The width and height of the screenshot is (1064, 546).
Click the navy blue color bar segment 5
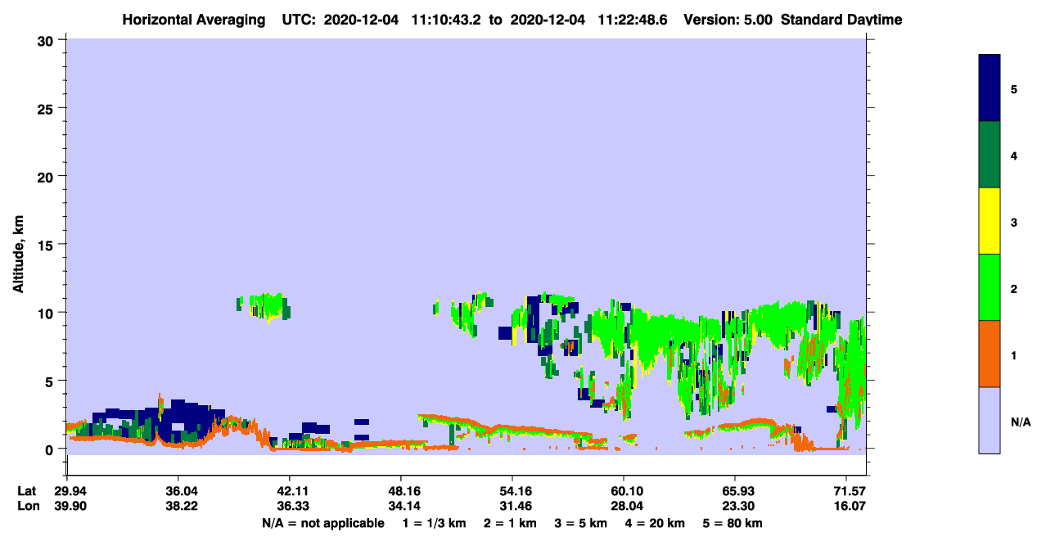tap(990, 88)
